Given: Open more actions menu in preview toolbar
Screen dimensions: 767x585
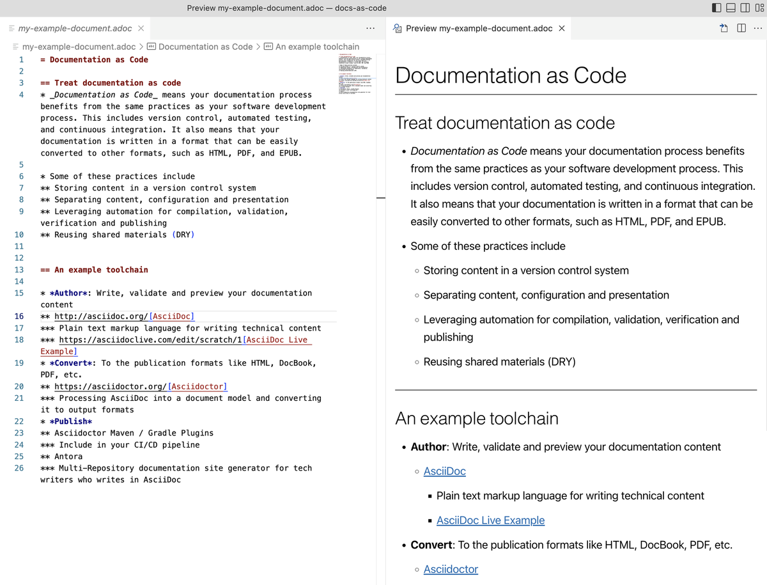Looking at the screenshot, I should pos(758,28).
